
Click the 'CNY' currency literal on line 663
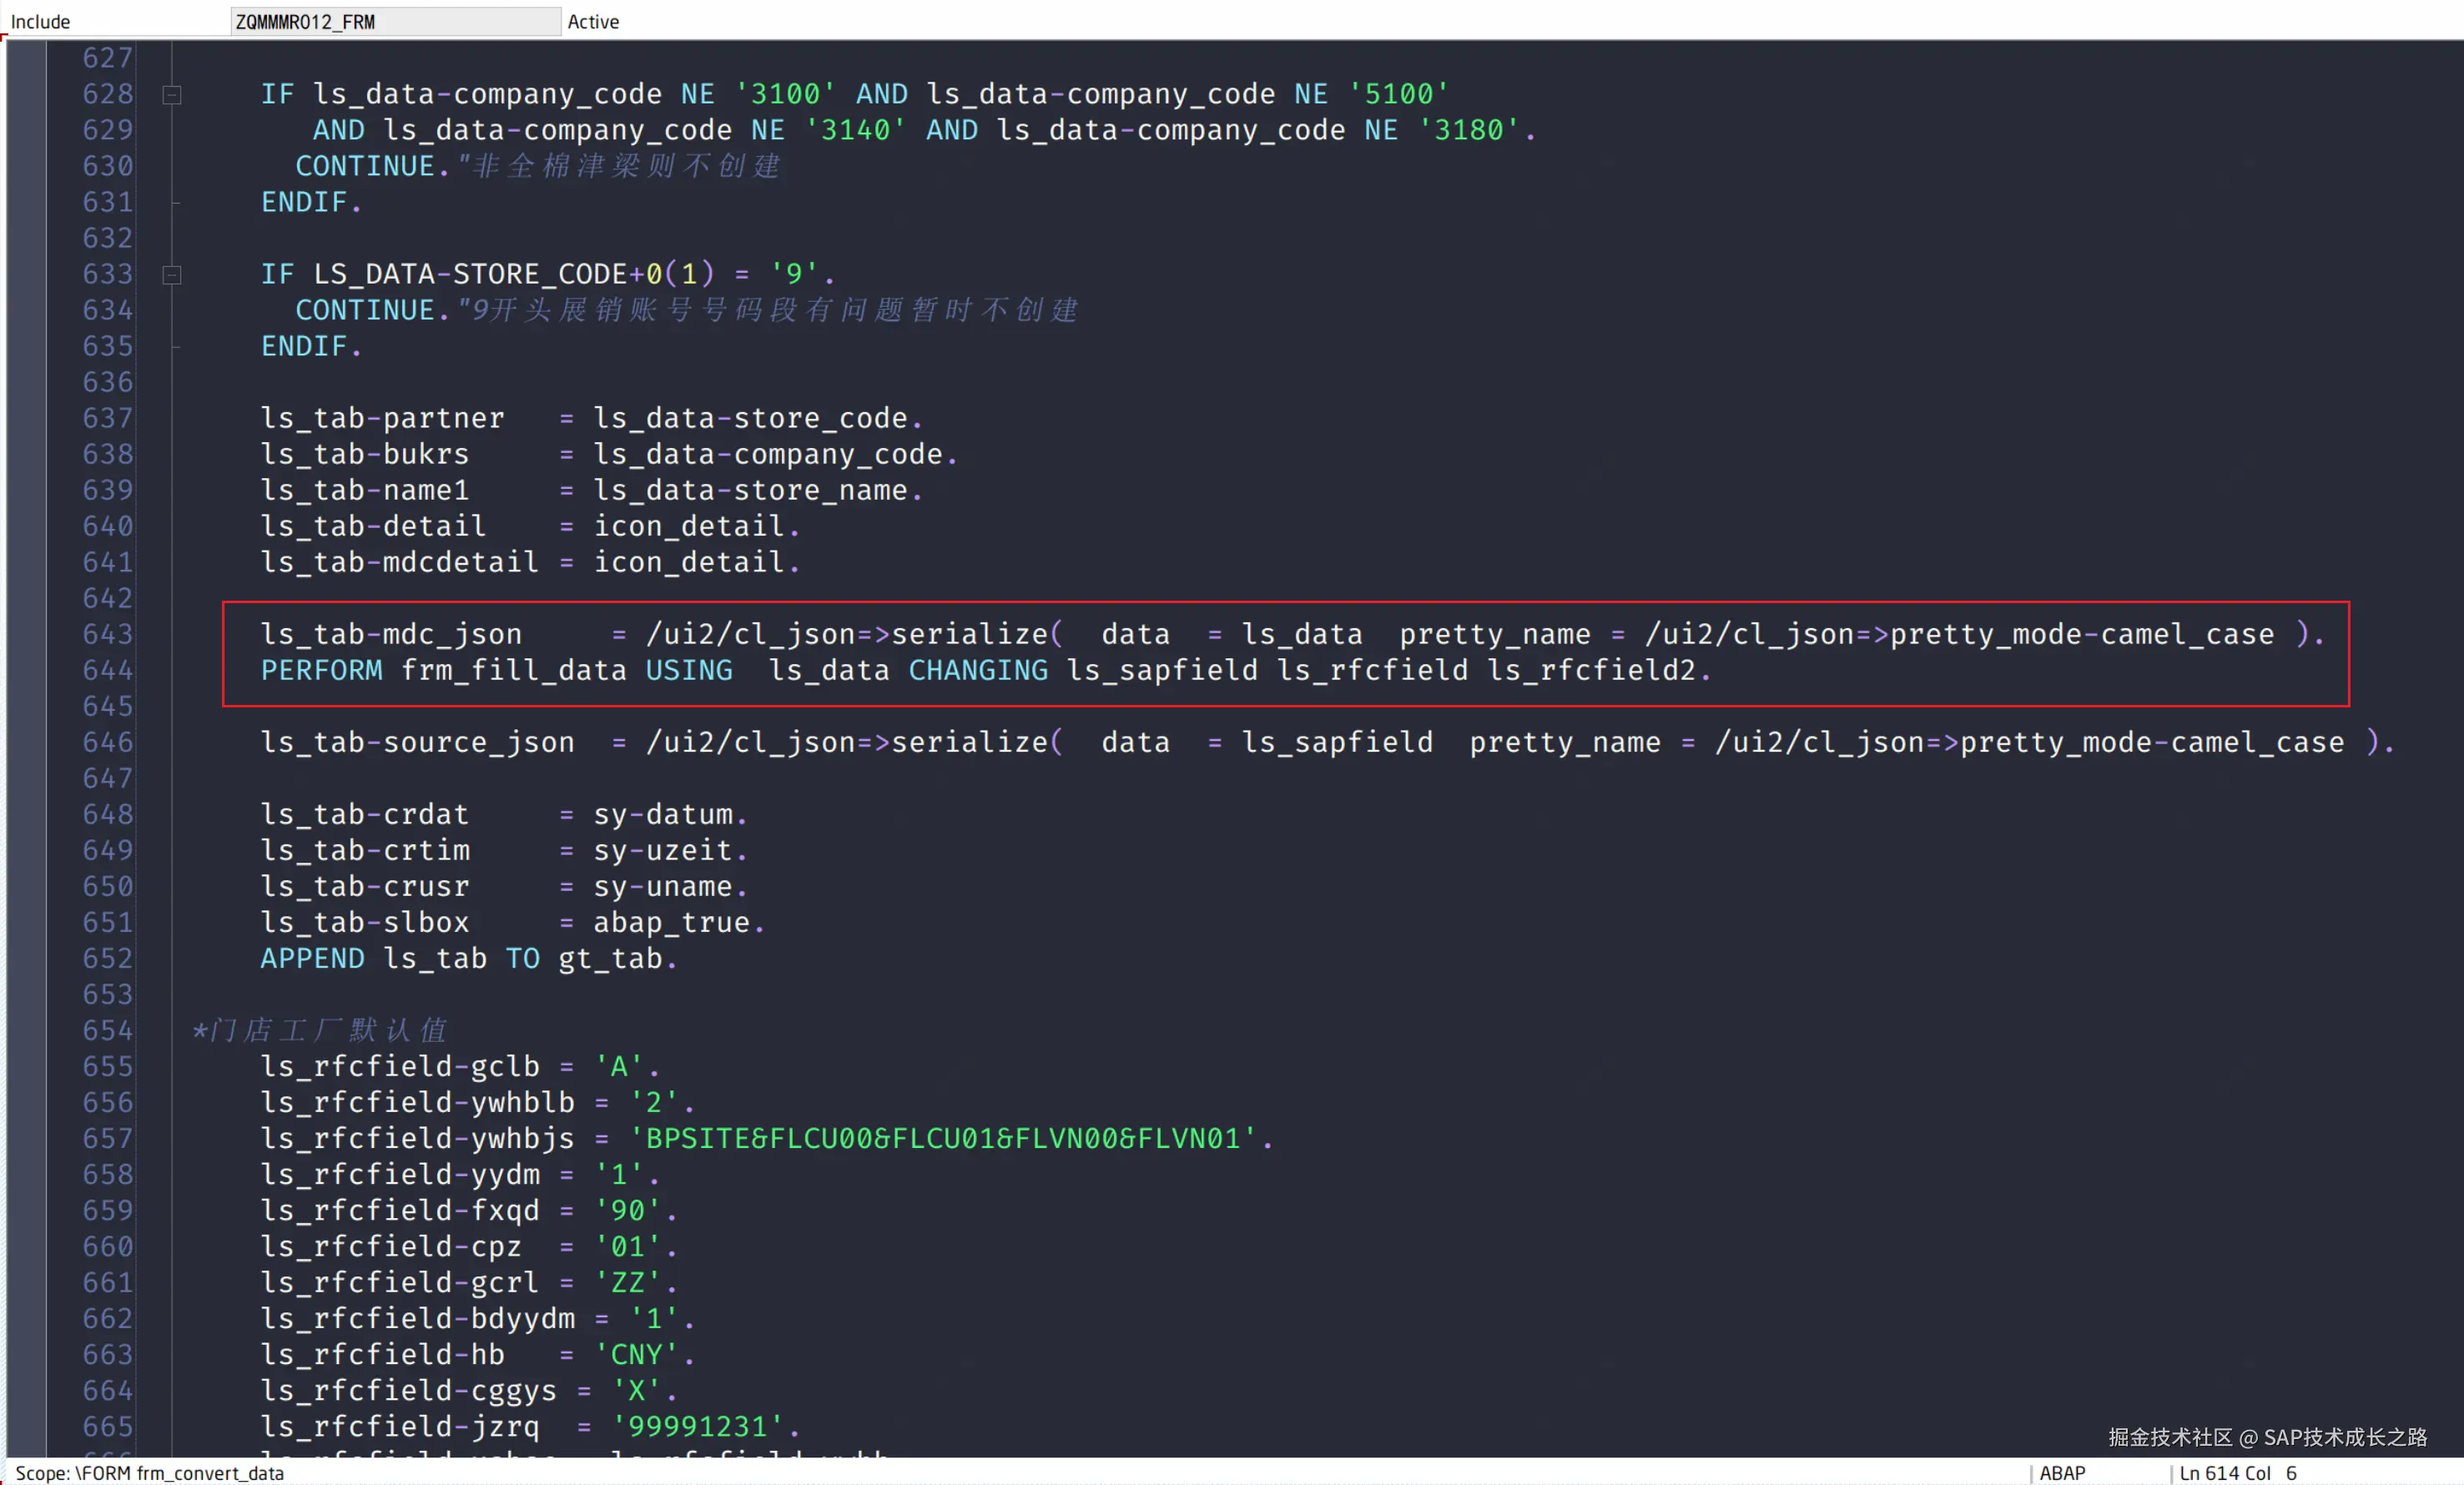[635, 1354]
